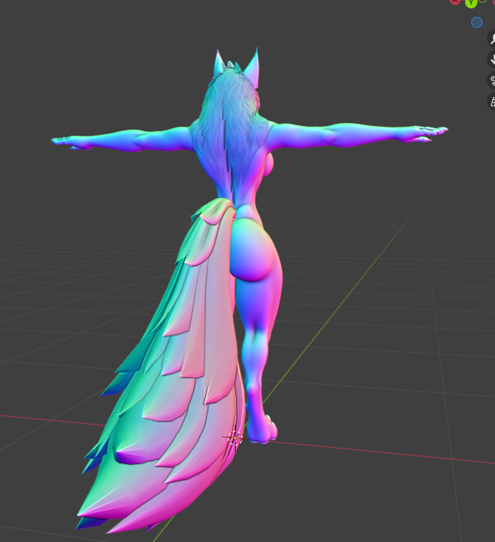The image size is (495, 542).
Task: Click the green Y axis gizmo ball
Action: tap(471, 3)
